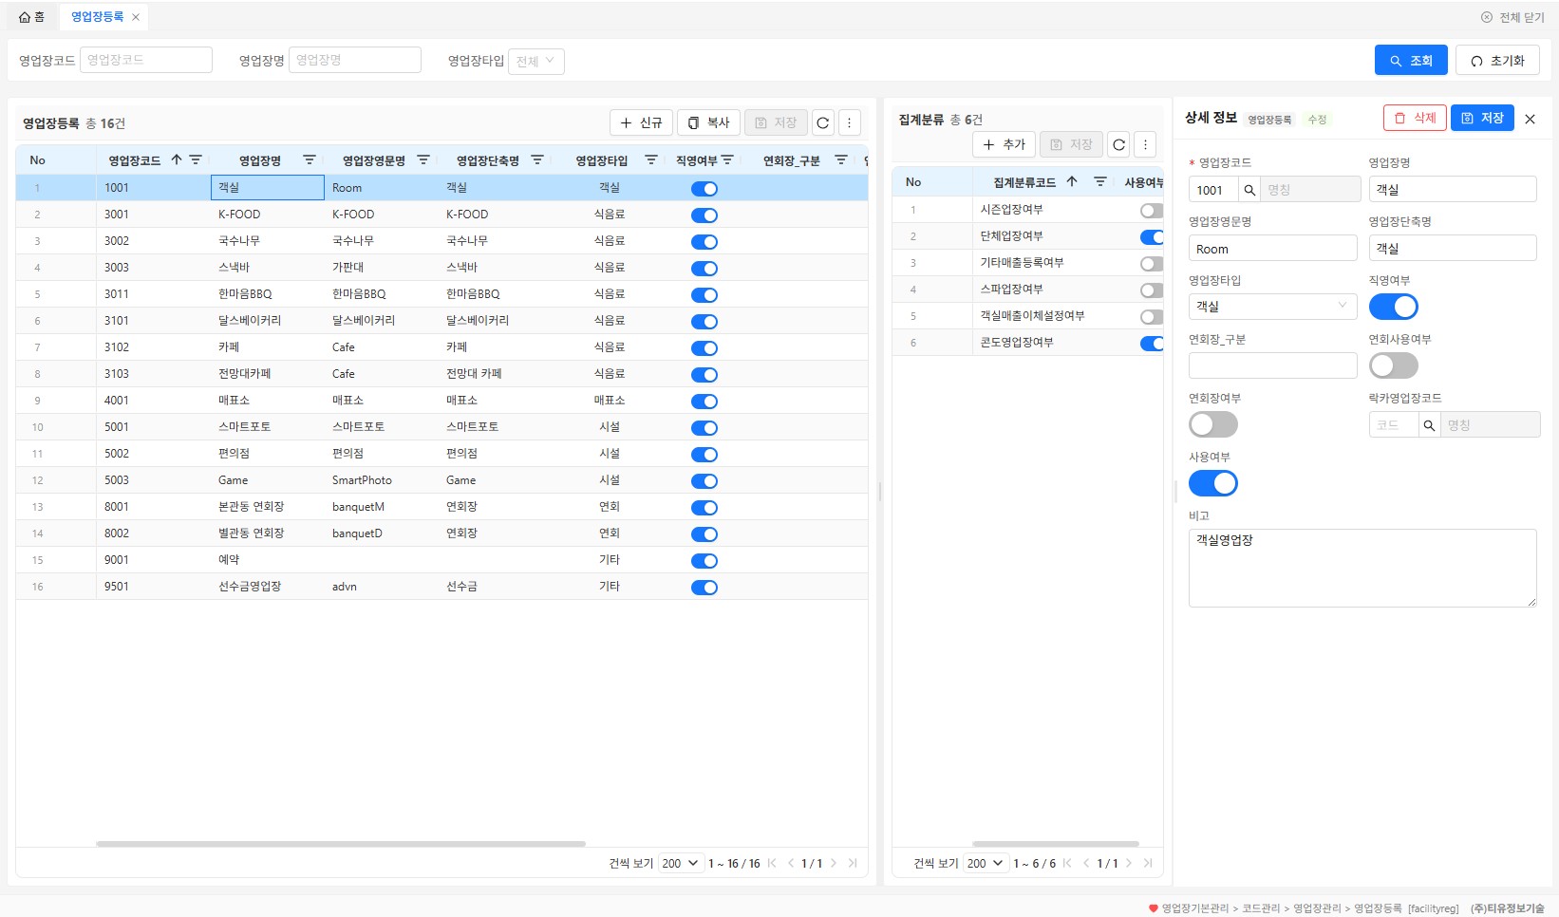1559x917 pixels.
Task: Click the 비고 text area with 객실영업장
Action: coord(1362,568)
